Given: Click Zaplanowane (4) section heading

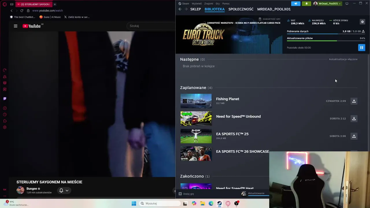Looking at the screenshot, I should coord(196,88).
